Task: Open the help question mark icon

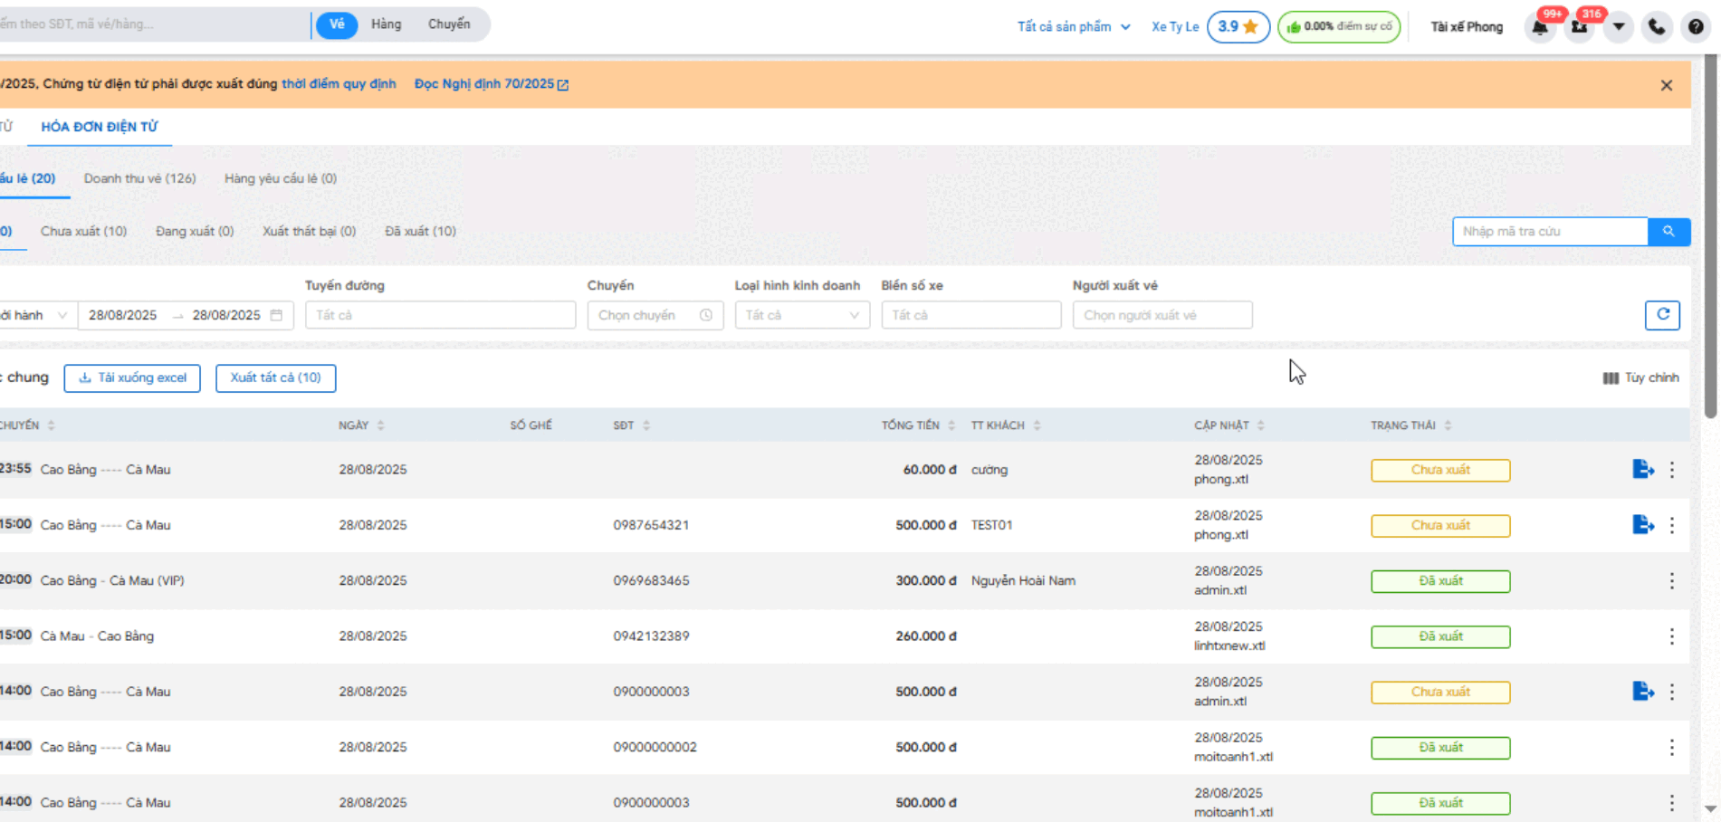Action: tap(1696, 27)
